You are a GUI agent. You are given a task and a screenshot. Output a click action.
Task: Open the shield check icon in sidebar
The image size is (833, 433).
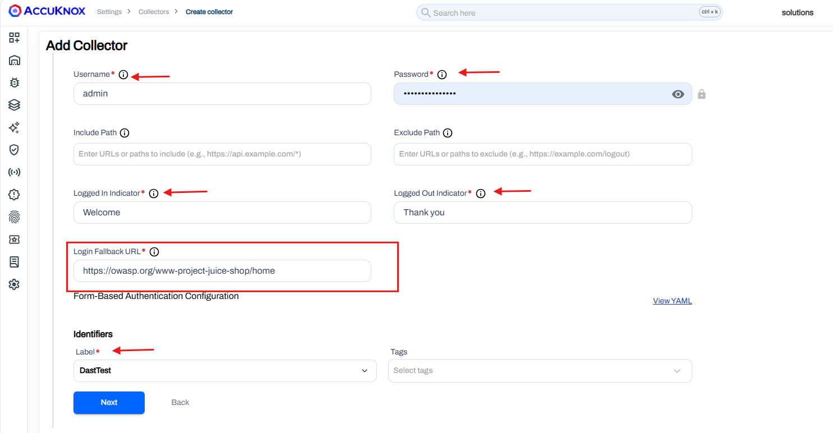tap(15, 150)
